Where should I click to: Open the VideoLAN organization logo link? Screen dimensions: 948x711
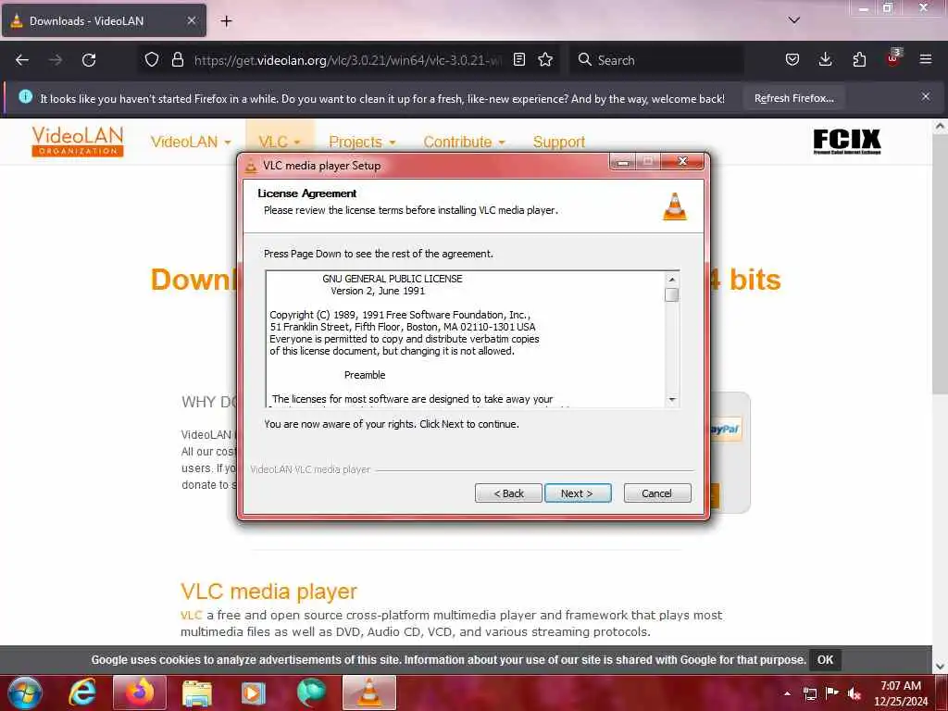click(78, 142)
